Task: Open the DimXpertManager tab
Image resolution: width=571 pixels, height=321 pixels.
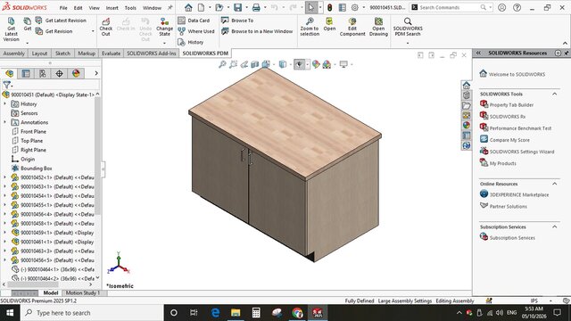Action: pyautogui.click(x=60, y=73)
